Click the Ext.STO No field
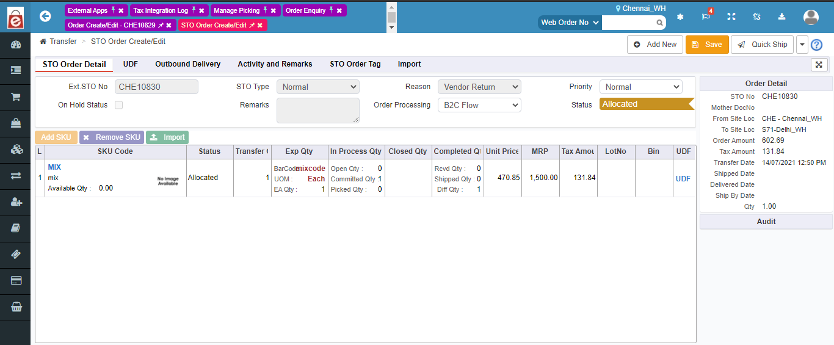Viewport: 834px width, 345px height. pos(156,87)
